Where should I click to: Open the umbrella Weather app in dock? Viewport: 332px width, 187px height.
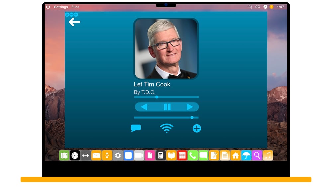(246, 156)
